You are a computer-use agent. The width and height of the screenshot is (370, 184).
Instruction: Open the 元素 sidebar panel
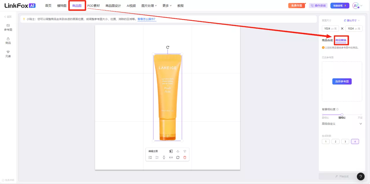pyautogui.click(x=8, y=54)
